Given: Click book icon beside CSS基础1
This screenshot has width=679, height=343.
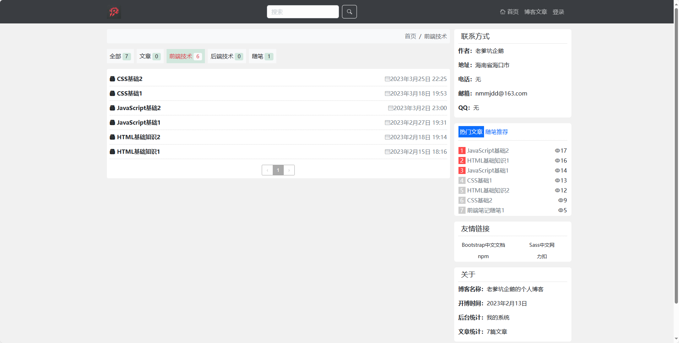Looking at the screenshot, I should (112, 93).
